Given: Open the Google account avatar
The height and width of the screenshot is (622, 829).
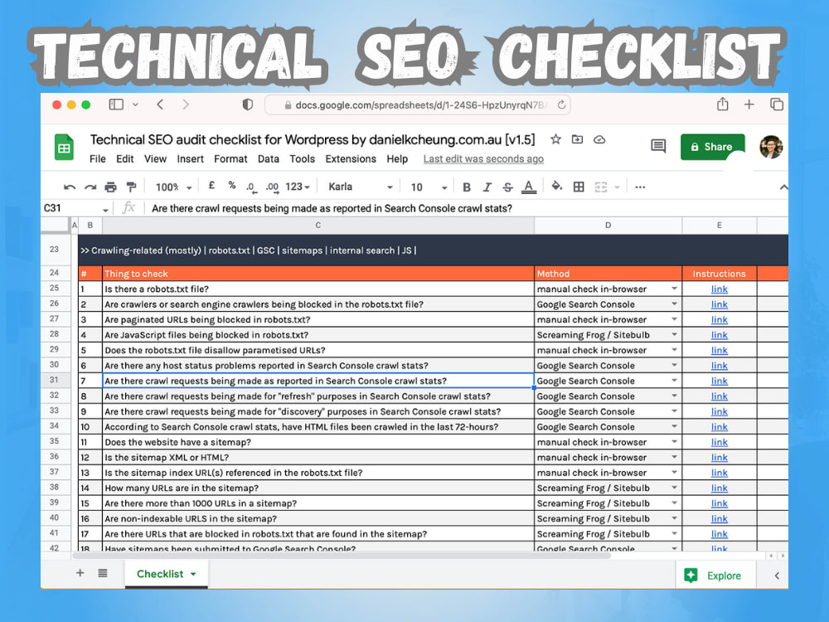Looking at the screenshot, I should click(771, 147).
